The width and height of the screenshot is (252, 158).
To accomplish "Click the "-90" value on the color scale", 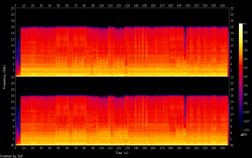I will pos(245,103).
